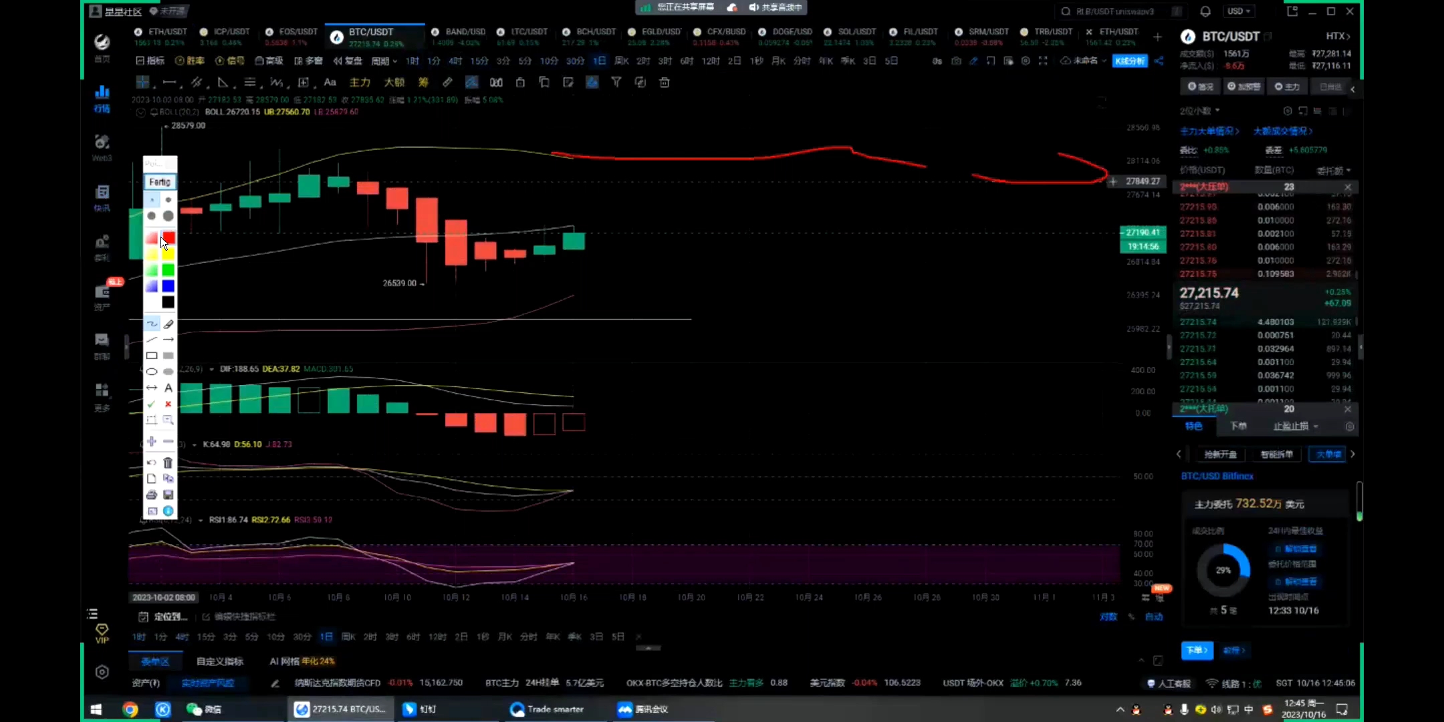
Task: Open the 止盈止损 dropdown
Action: (x=1296, y=427)
